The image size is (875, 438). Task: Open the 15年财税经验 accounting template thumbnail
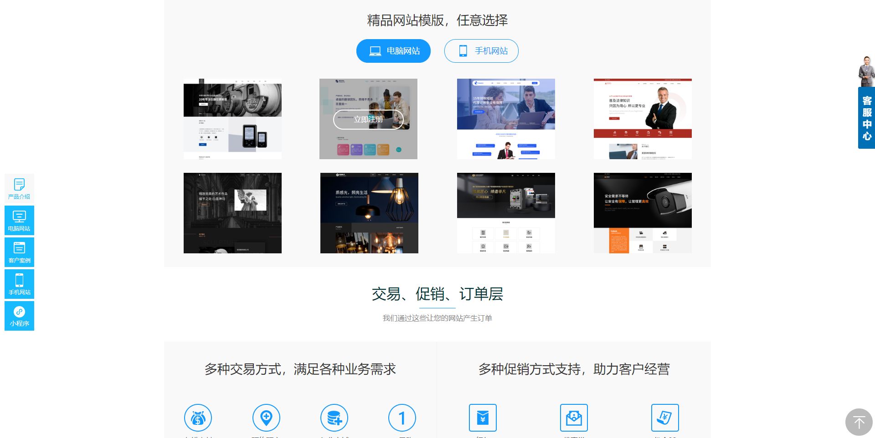point(506,119)
